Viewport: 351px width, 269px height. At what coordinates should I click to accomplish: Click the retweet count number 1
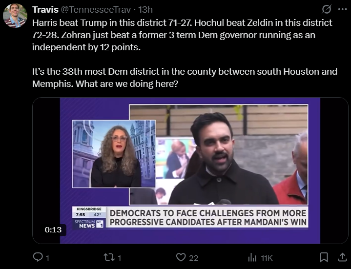click(120, 258)
